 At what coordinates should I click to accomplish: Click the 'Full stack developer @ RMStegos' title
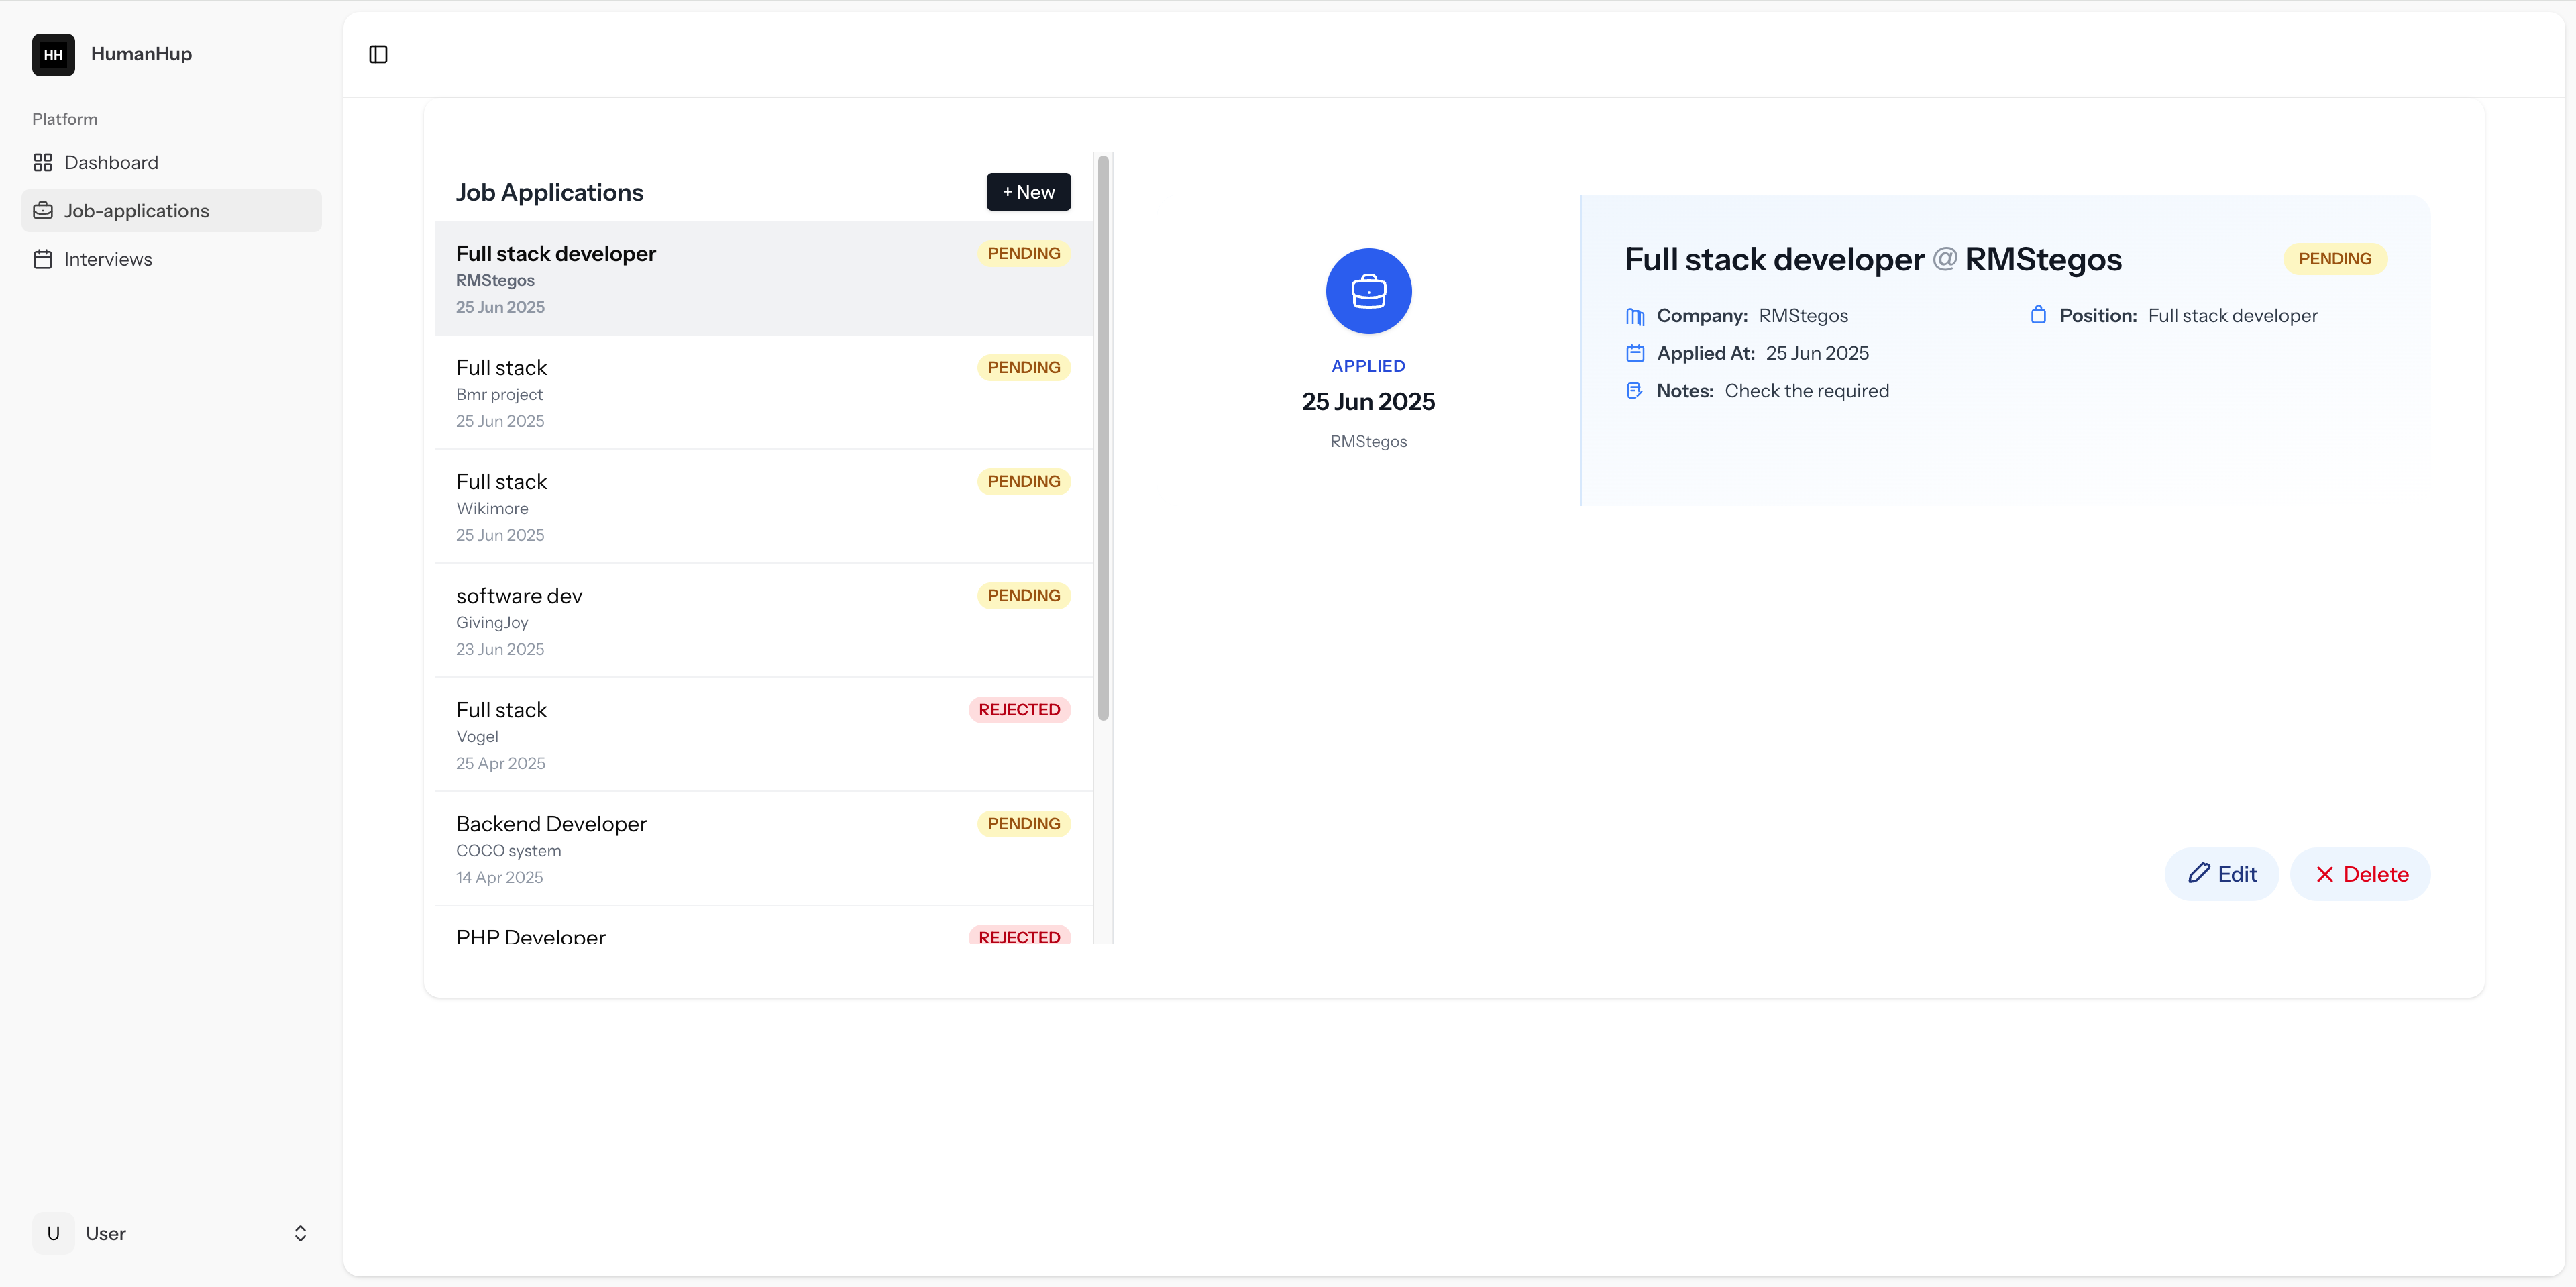click(x=1872, y=259)
